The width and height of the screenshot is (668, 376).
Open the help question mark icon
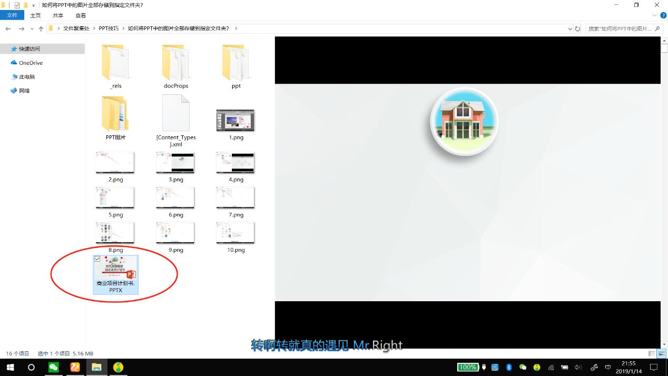(x=663, y=15)
